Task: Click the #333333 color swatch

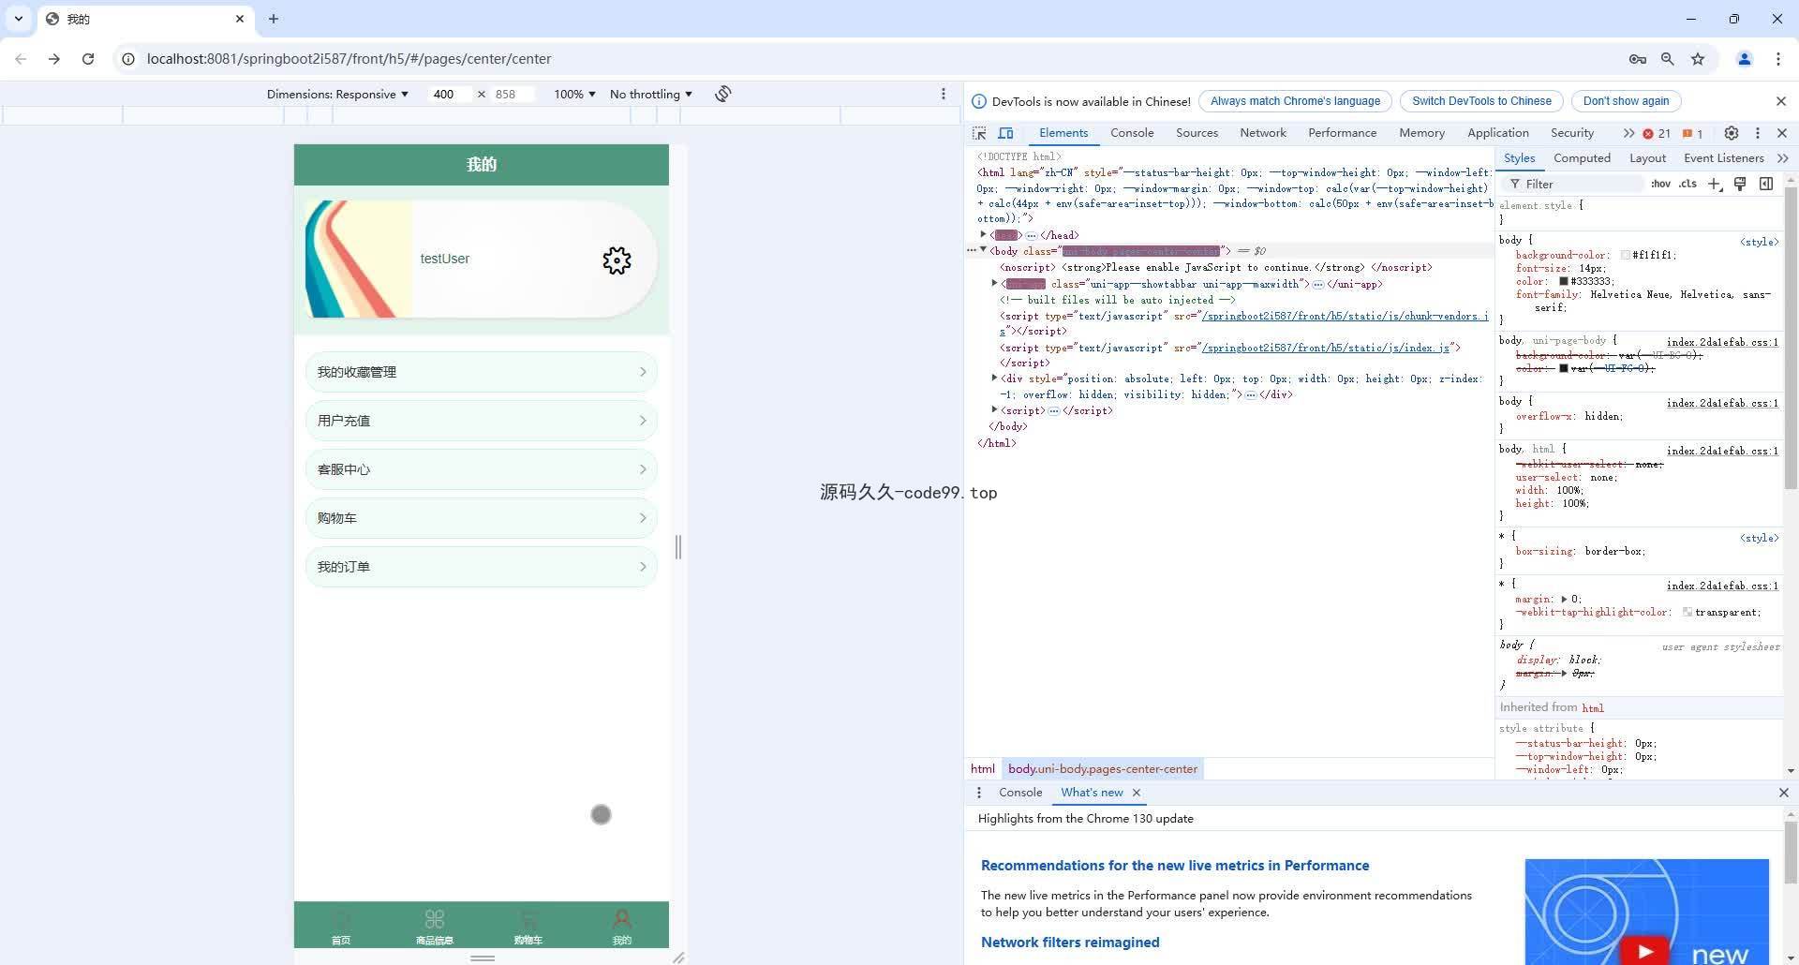Action: [x=1564, y=281]
